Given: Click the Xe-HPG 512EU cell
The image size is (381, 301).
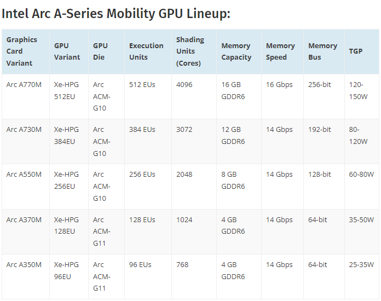Looking at the screenshot, I should pos(66,90).
